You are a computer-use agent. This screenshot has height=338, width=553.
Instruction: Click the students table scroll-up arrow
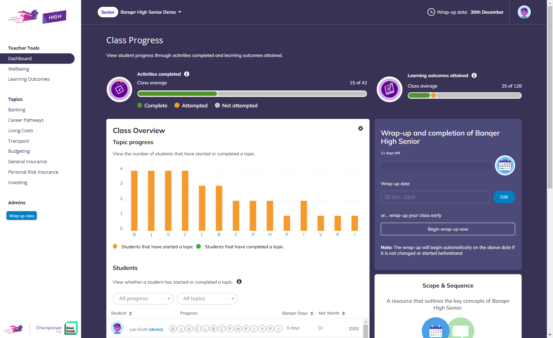pos(366,322)
